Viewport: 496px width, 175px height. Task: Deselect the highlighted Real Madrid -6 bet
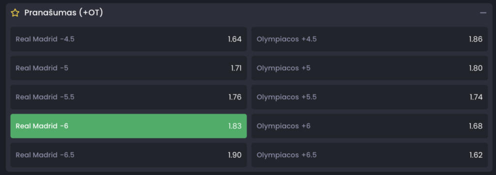pyautogui.click(x=128, y=126)
